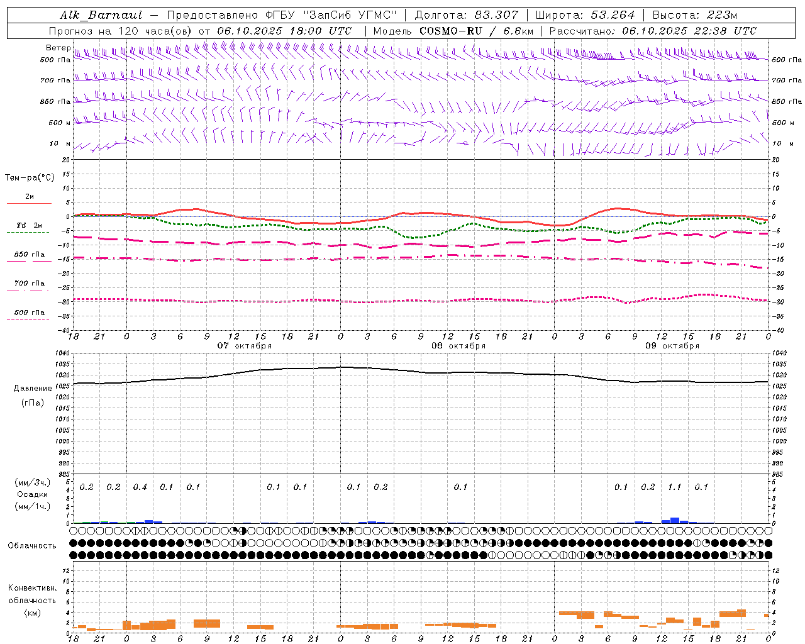Click the 08 октября date label

coord(458,346)
